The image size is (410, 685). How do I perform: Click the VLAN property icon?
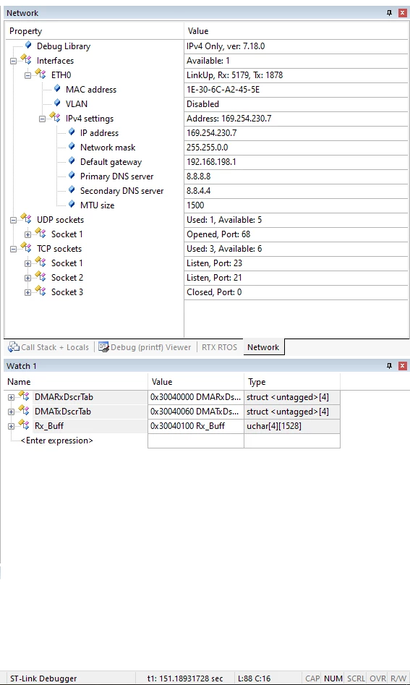coord(57,103)
